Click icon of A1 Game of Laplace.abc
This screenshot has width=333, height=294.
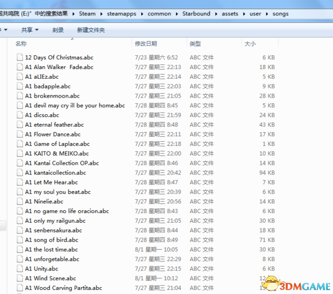[20, 144]
